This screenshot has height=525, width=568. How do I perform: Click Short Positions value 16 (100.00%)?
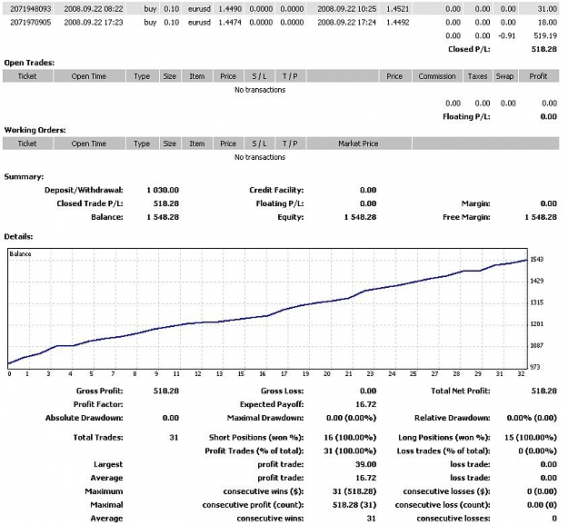(350, 438)
